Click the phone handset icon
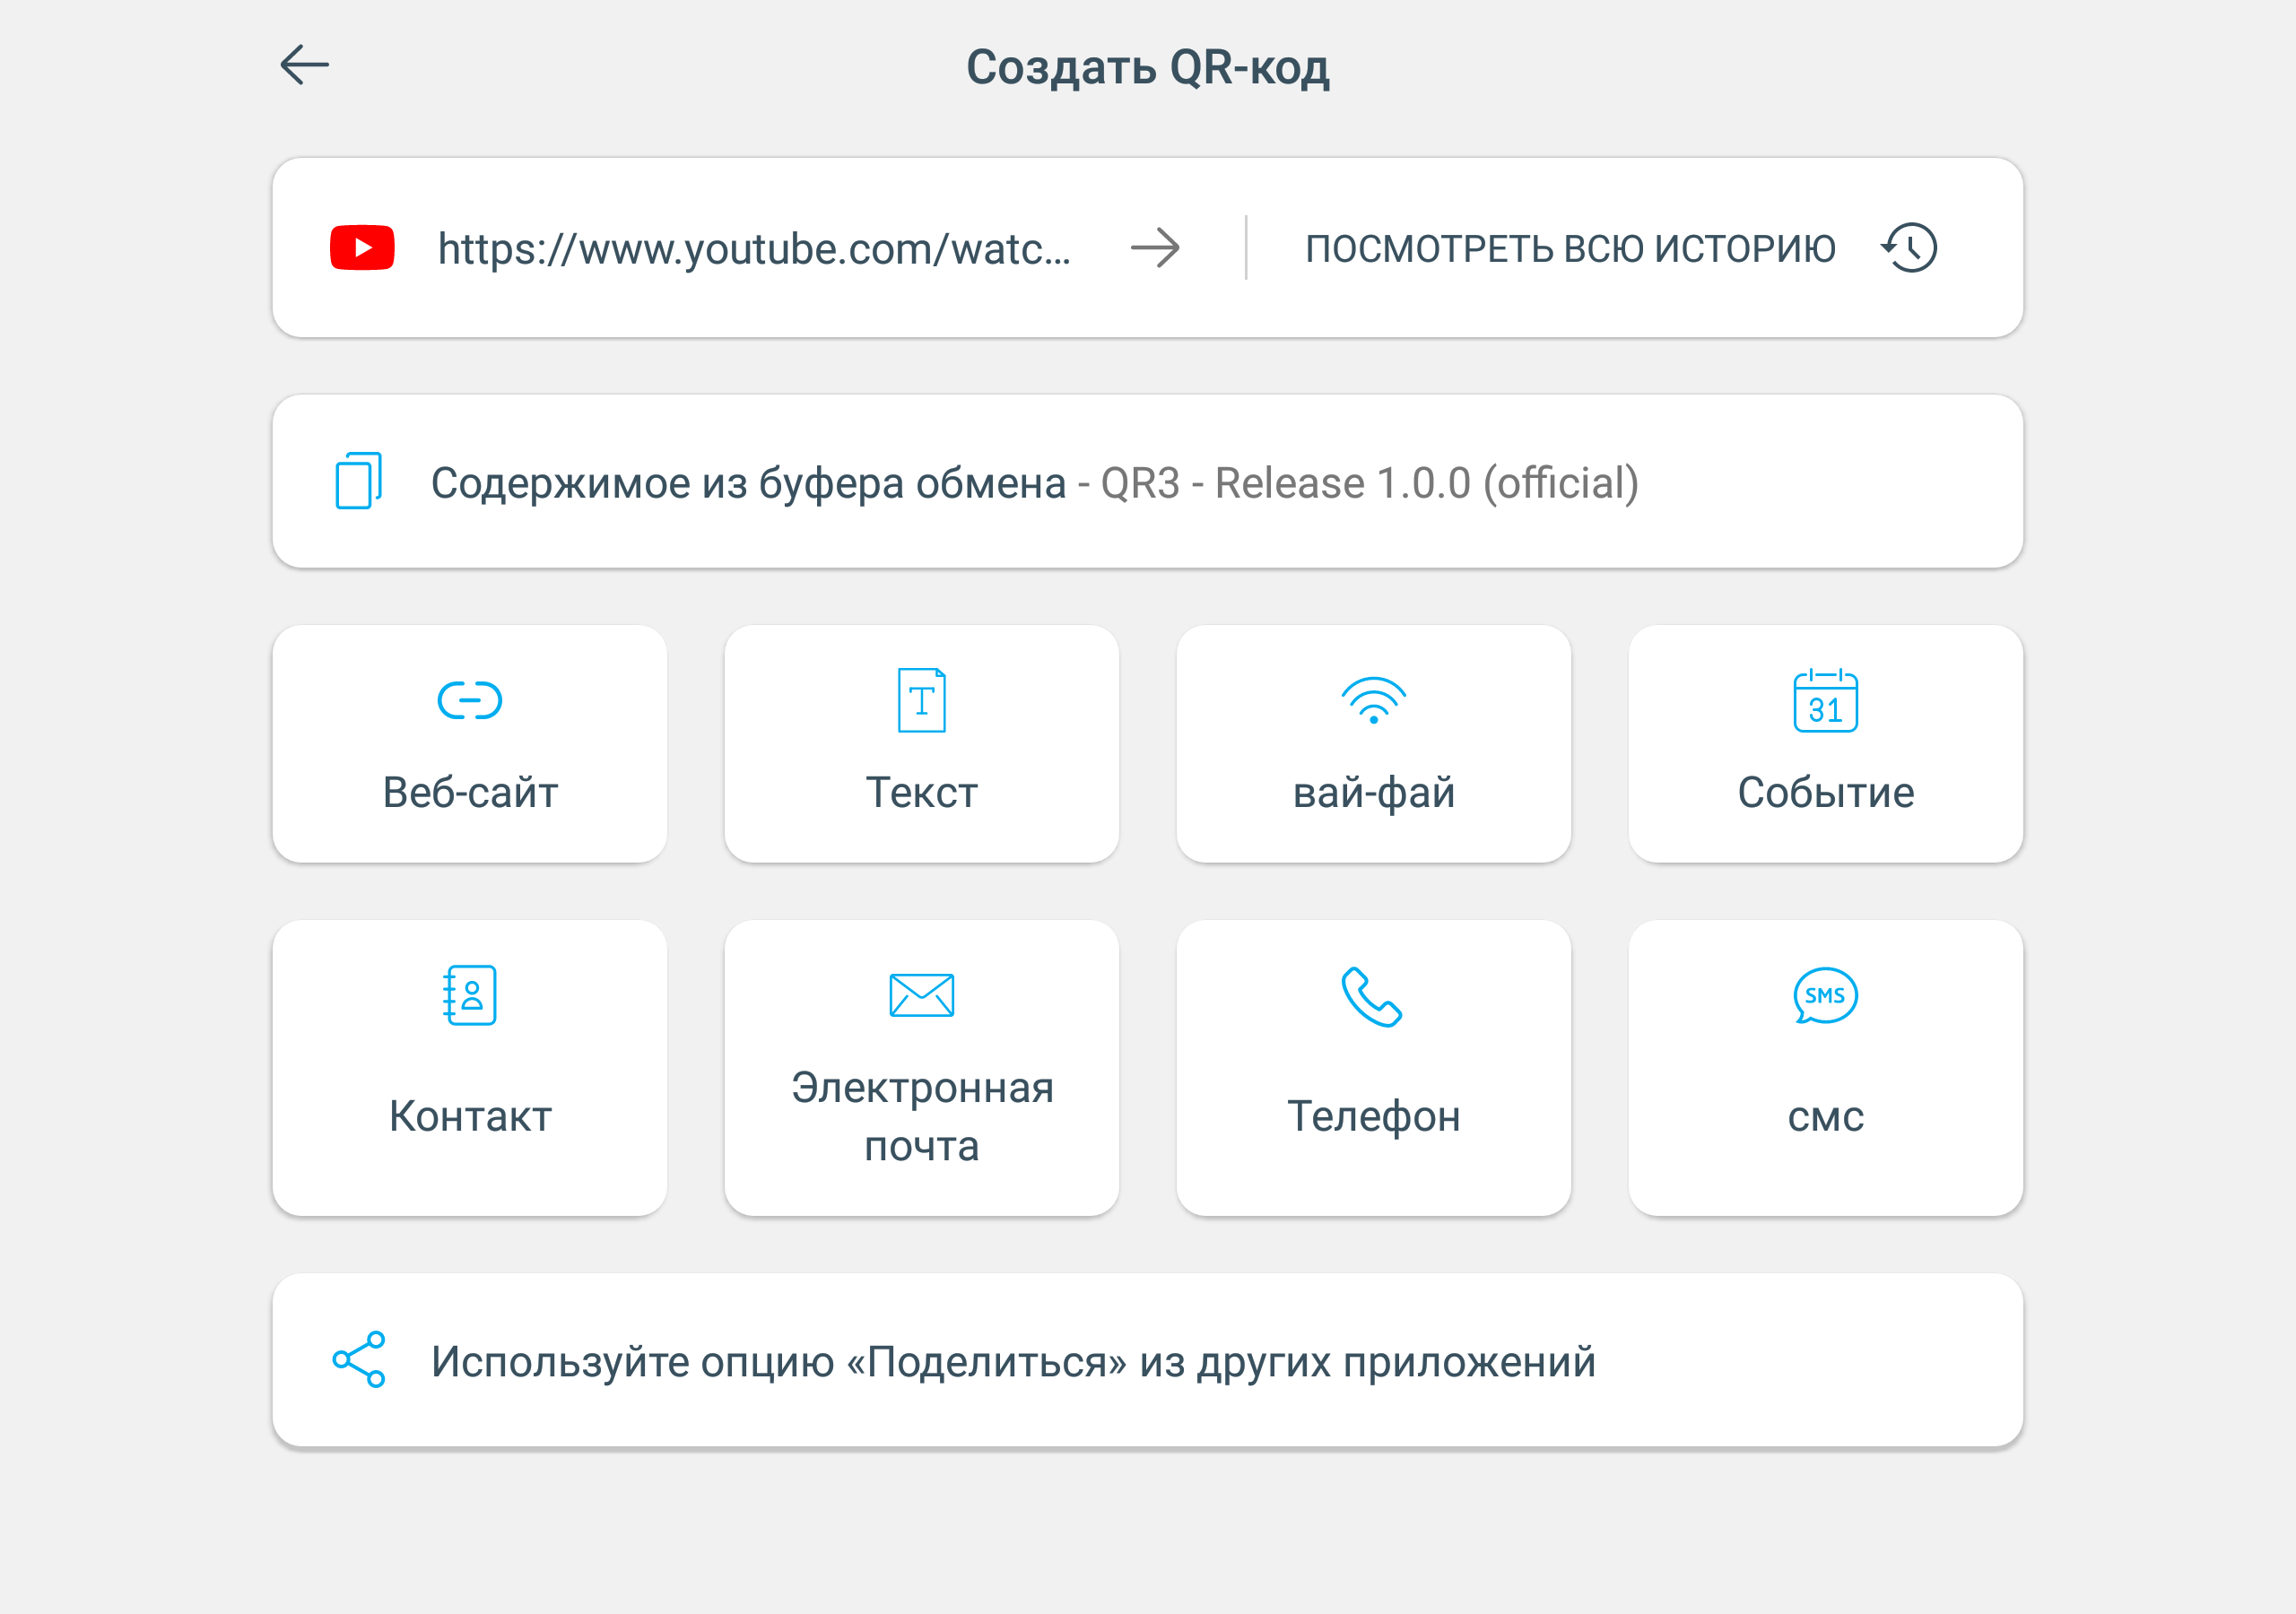Screen dimensions: 2296x1614 pyautogui.click(x=1373, y=996)
